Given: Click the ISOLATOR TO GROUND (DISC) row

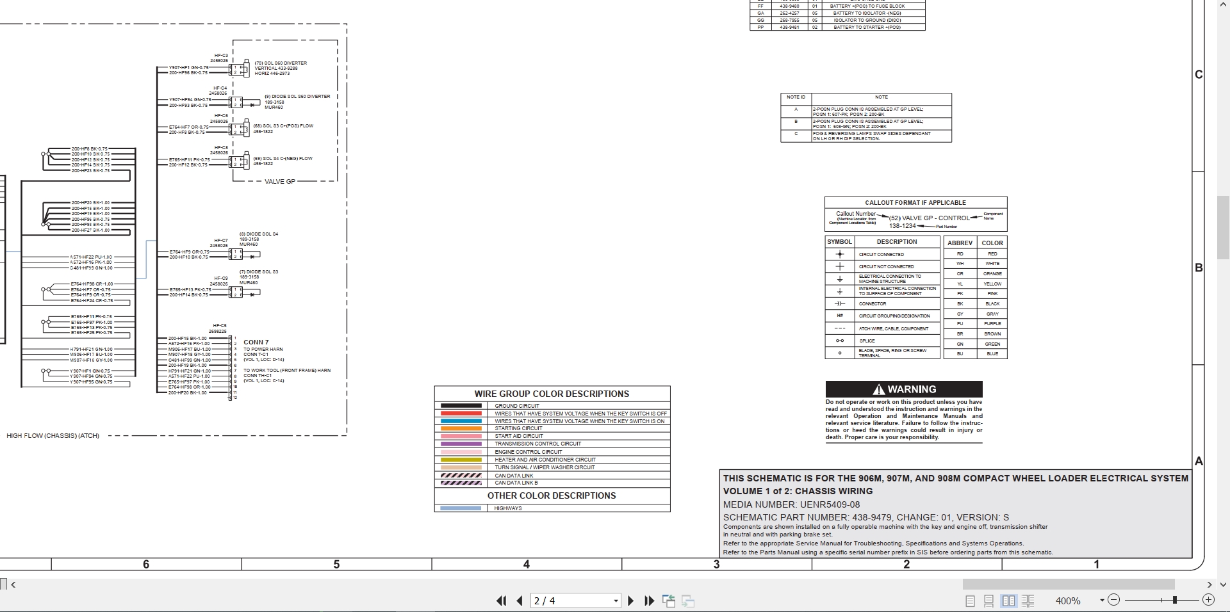Looking at the screenshot, I should tap(837, 20).
